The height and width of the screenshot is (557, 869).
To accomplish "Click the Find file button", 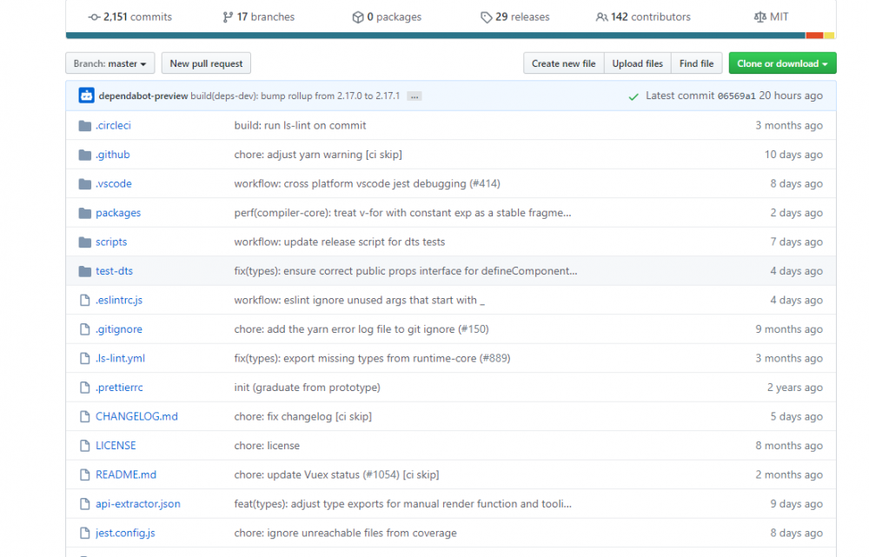I will tap(696, 63).
